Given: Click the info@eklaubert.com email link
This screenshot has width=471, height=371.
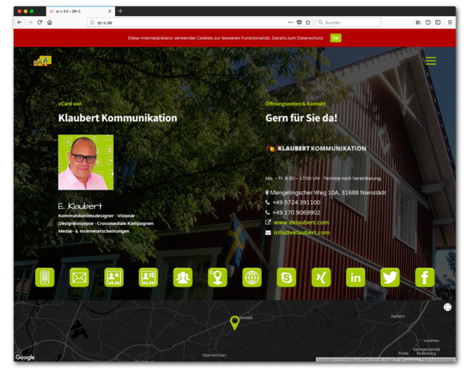Looking at the screenshot, I should [301, 233].
